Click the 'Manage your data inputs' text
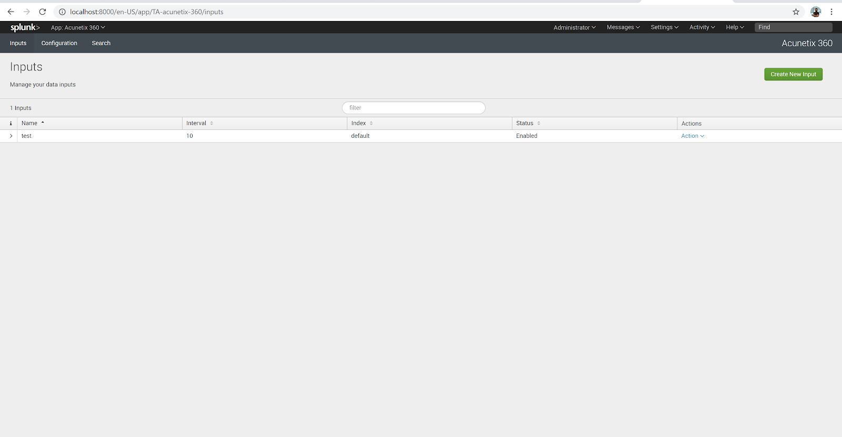The width and height of the screenshot is (842, 437). point(43,84)
